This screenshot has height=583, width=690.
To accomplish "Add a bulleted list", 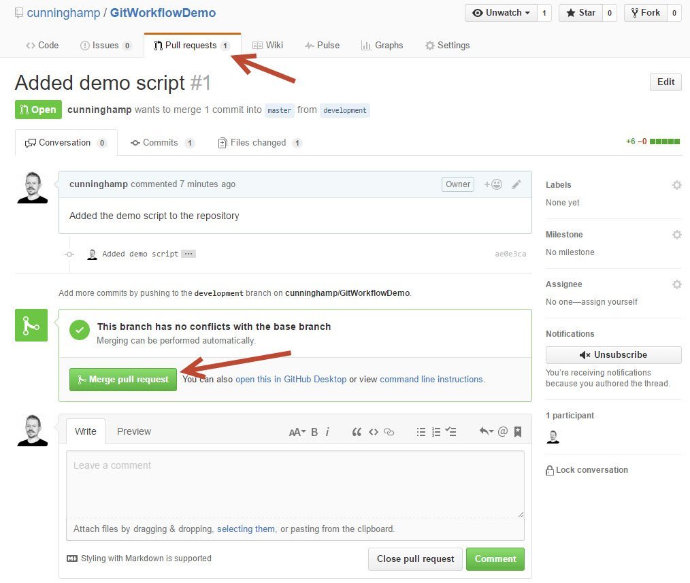I will tap(421, 432).
